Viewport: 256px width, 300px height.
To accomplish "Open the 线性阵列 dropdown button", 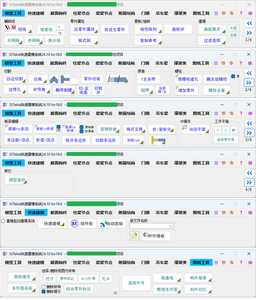I will tap(148, 29).
